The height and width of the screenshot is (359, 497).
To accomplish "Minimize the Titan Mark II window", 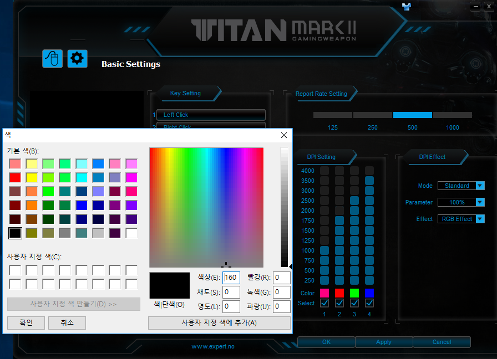I will tap(475, 6).
